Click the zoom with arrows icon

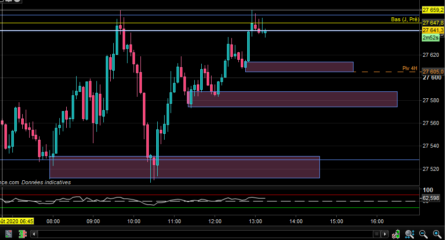coord(409,234)
